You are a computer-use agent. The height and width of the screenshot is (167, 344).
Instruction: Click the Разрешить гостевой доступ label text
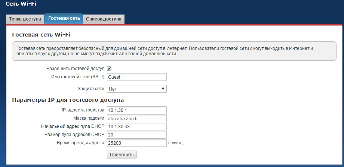coord(76,69)
